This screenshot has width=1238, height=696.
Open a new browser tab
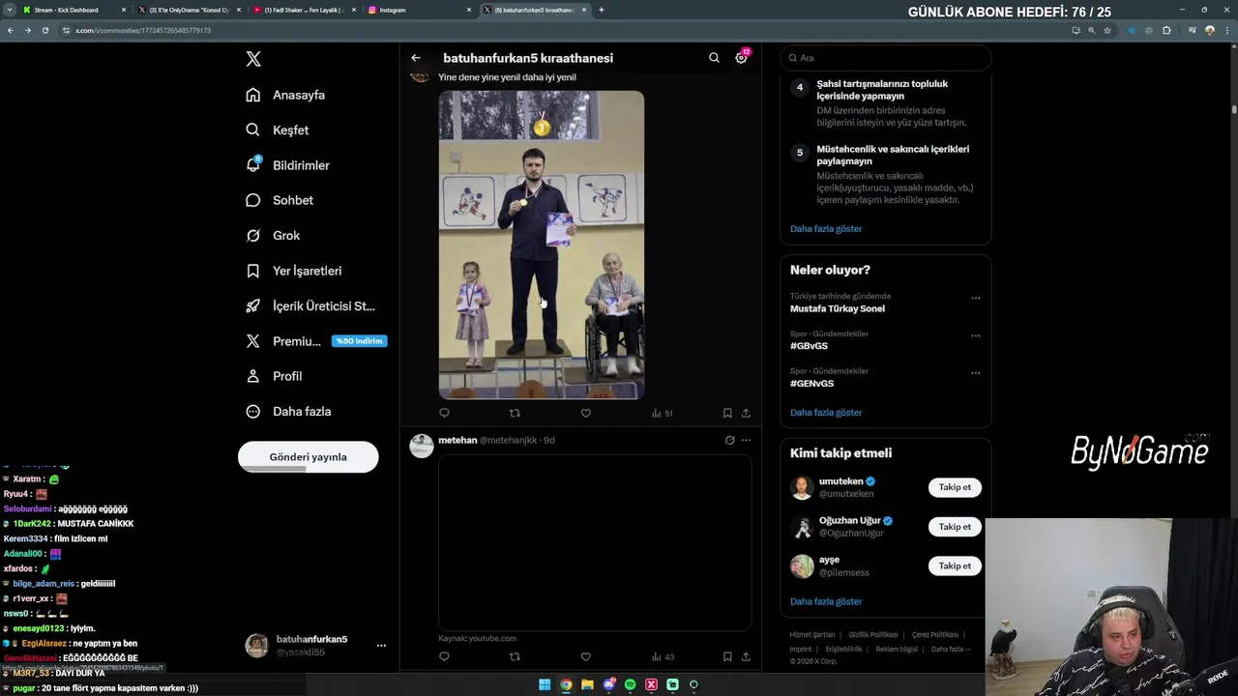click(601, 10)
